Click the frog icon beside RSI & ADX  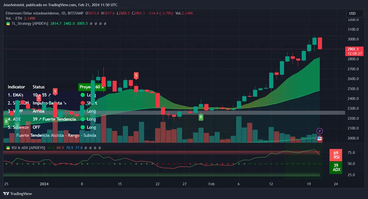(x=8, y=148)
